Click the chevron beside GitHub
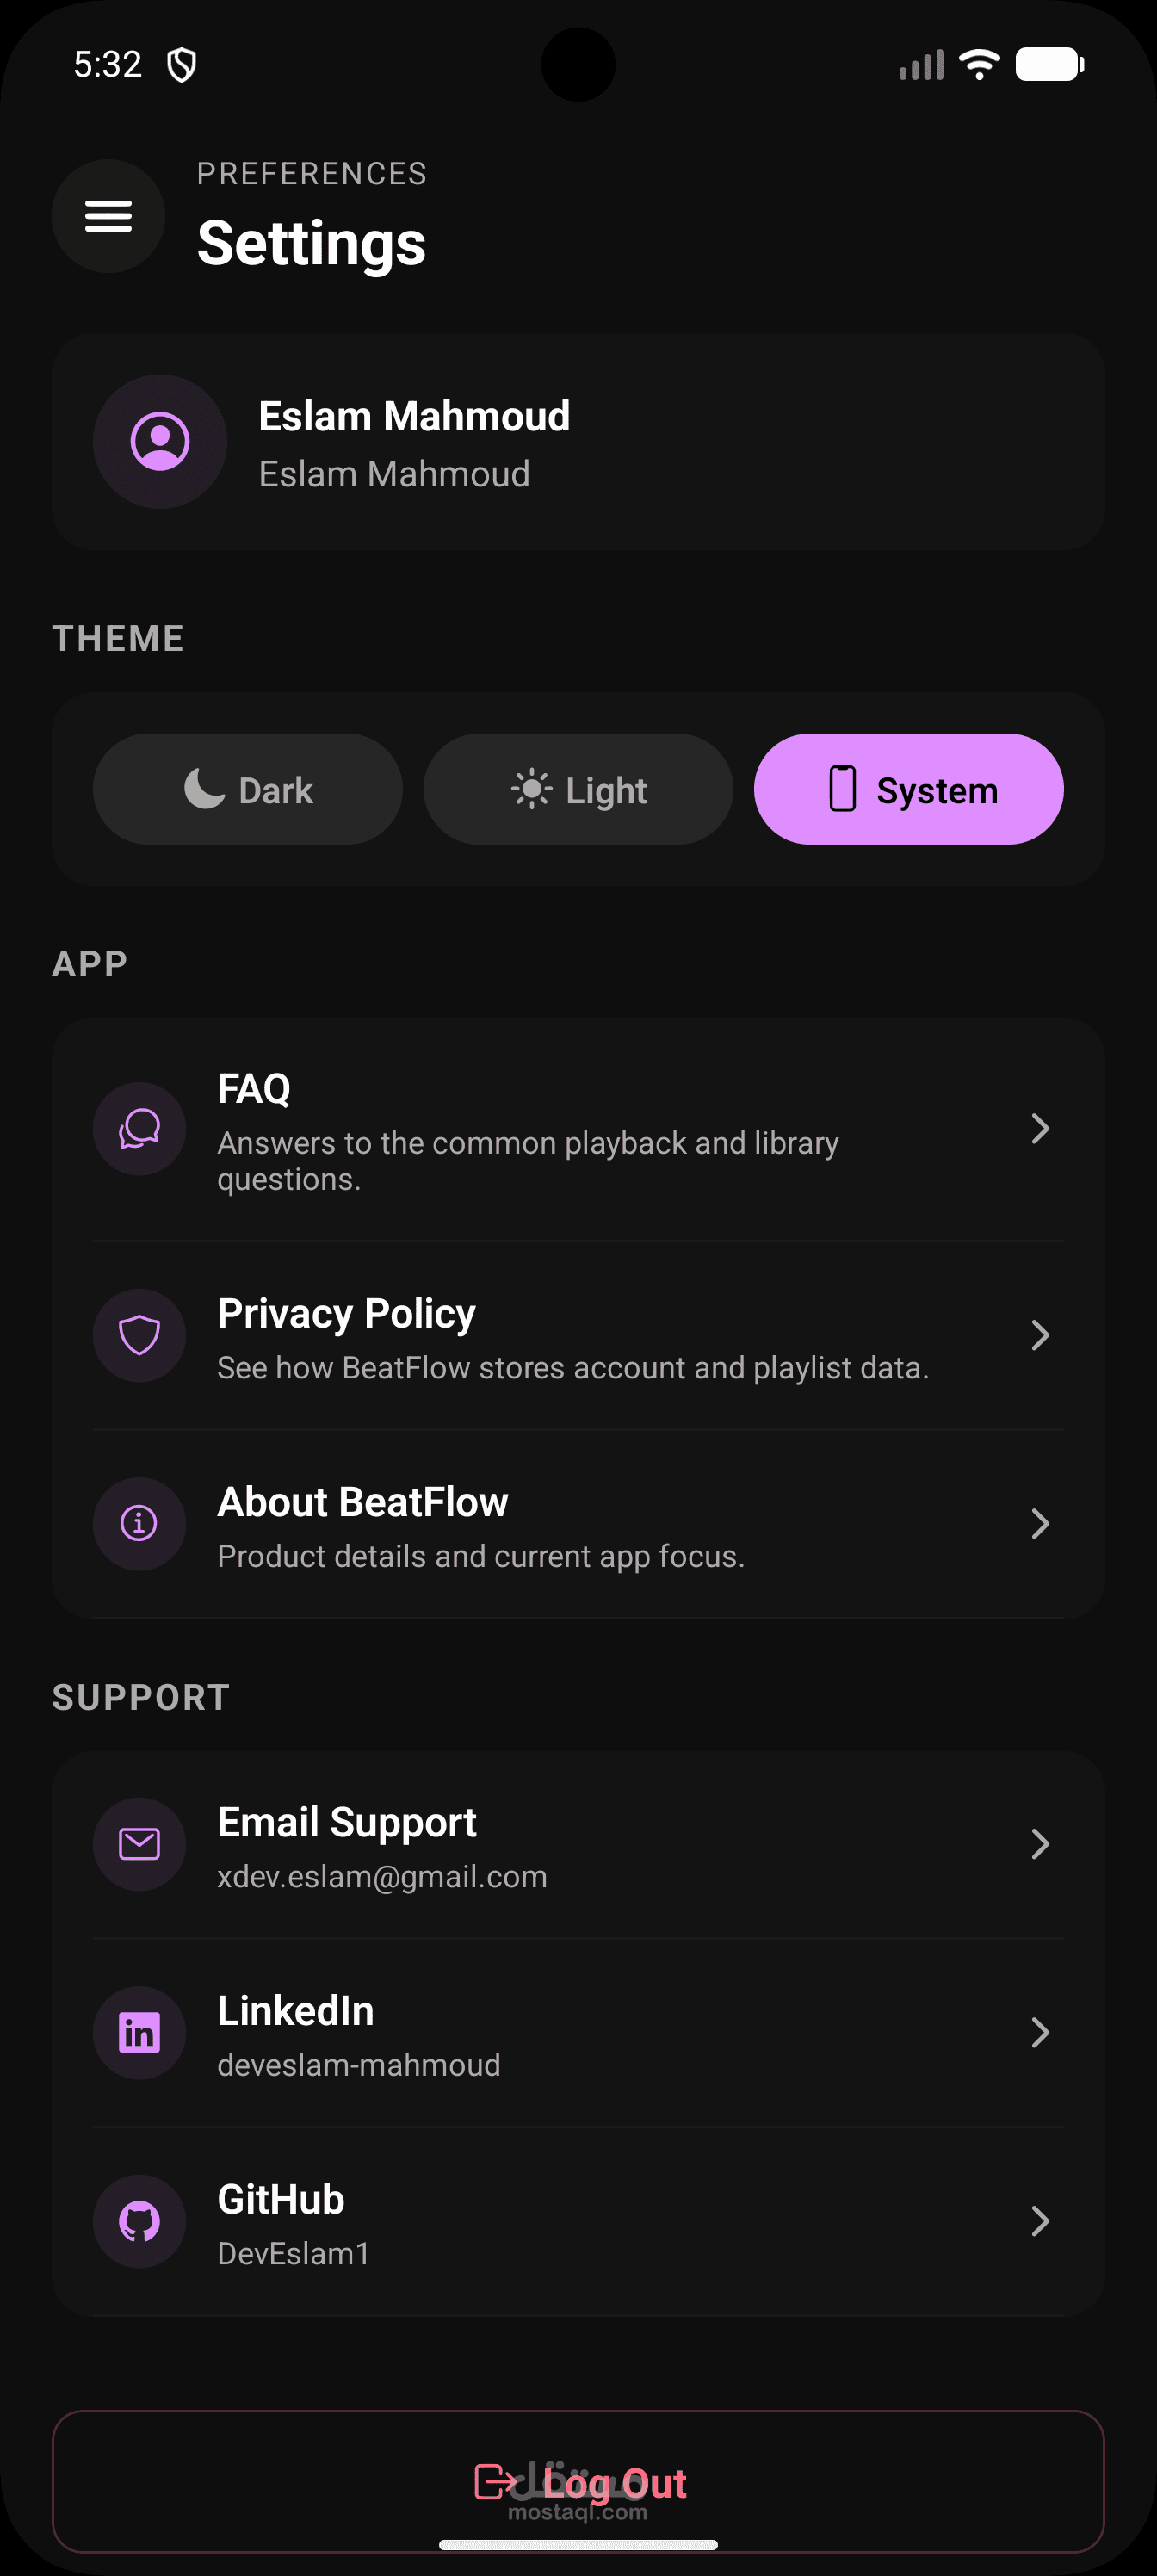 pos(1040,2221)
